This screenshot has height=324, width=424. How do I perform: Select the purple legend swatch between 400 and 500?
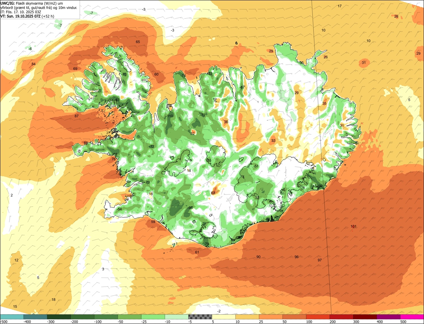[x=389, y=317]
